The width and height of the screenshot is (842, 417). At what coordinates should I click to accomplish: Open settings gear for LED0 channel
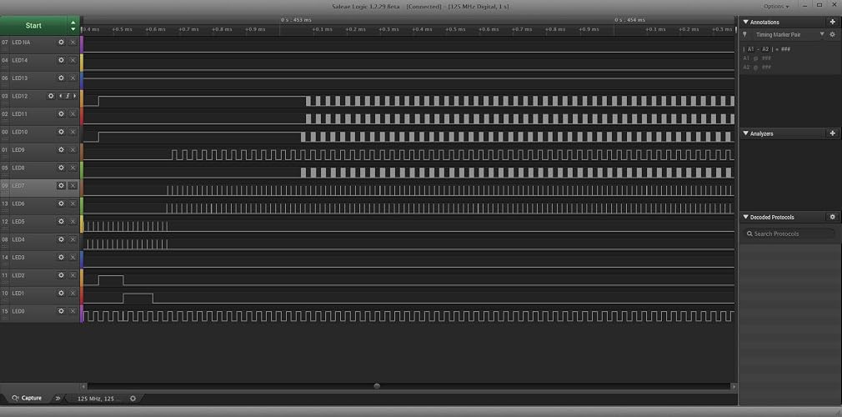coord(61,311)
